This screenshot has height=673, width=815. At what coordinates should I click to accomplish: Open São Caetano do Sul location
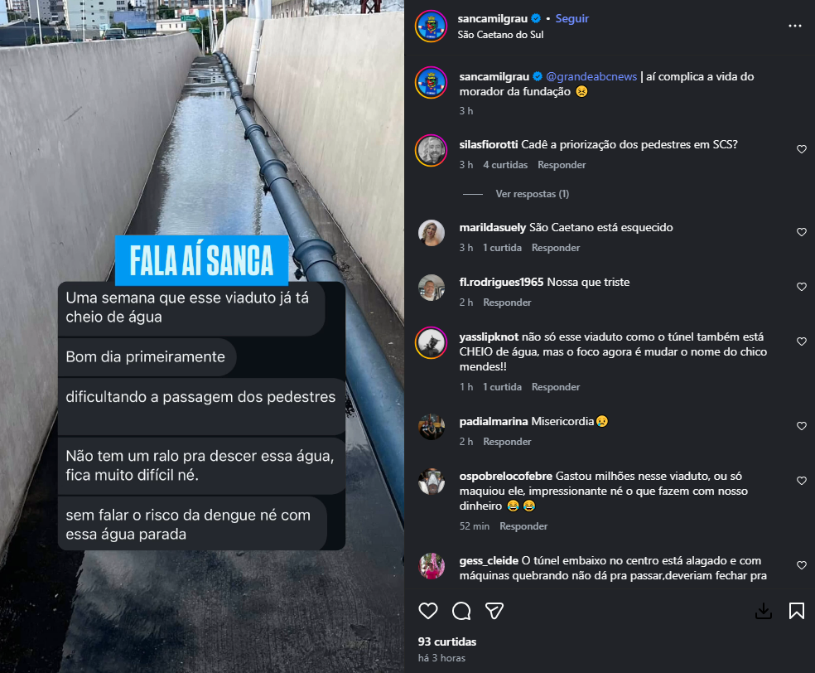coord(500,35)
